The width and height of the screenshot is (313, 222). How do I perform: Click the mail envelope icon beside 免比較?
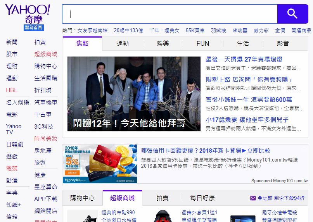tap(253, 198)
